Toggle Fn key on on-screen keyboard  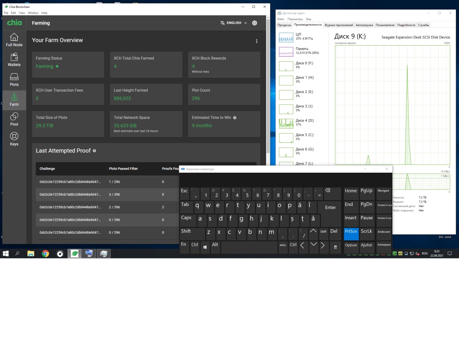click(x=185, y=247)
